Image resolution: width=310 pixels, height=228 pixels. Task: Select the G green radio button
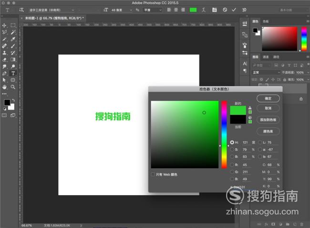pos(232,172)
